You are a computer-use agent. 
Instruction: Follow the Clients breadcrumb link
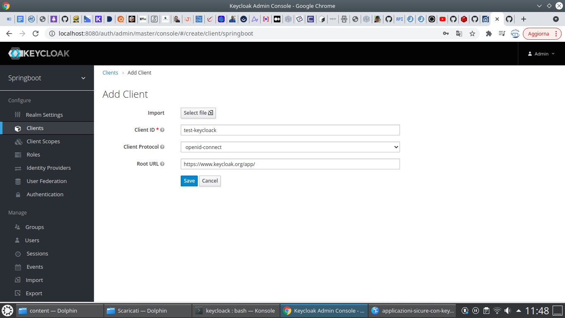pos(110,72)
